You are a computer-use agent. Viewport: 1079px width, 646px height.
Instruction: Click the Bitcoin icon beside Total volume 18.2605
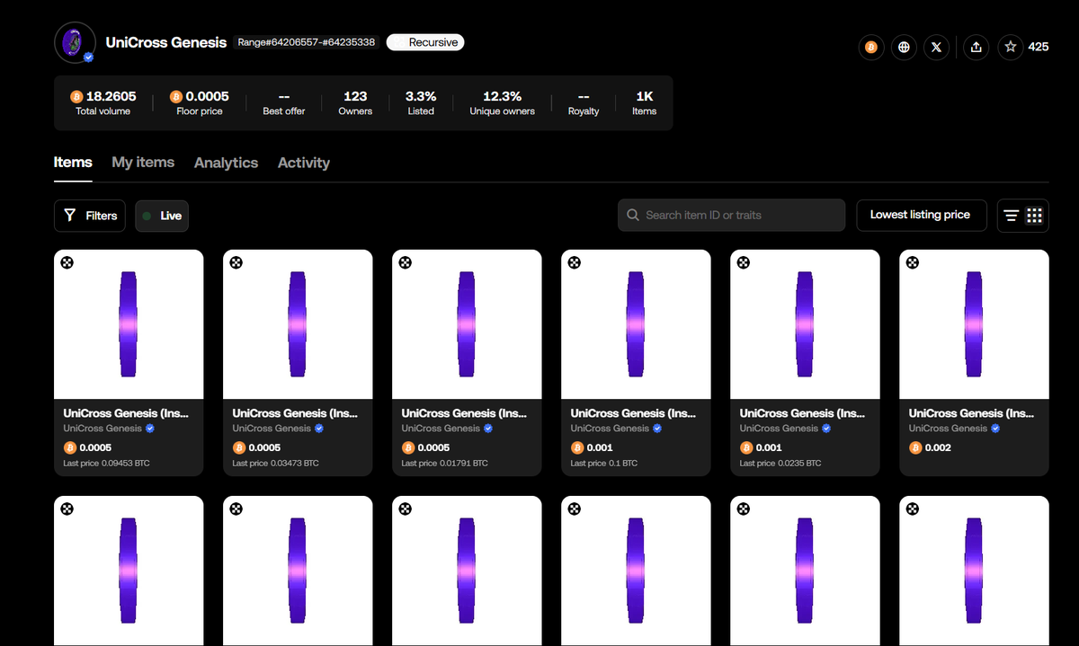click(x=76, y=96)
